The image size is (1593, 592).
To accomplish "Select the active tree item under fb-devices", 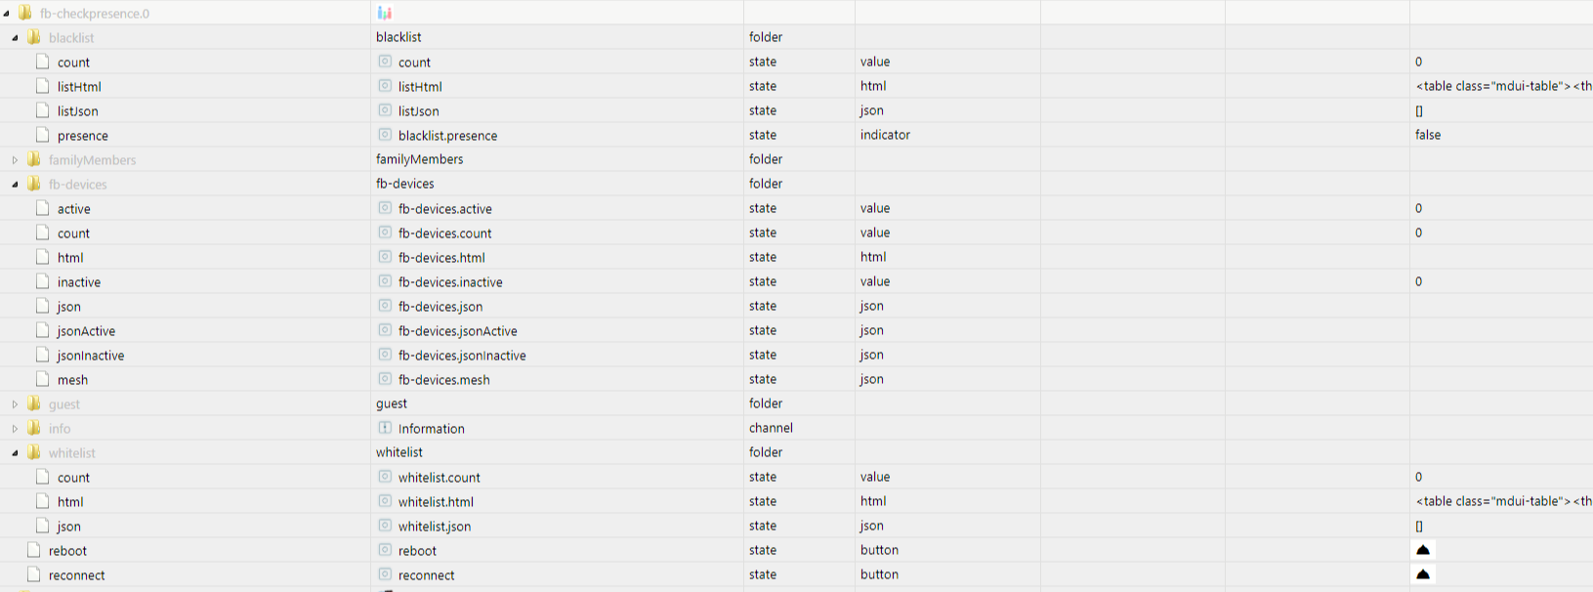I will [x=73, y=209].
